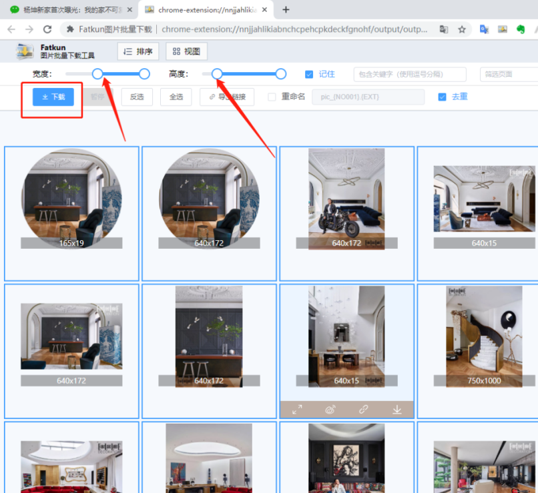The width and height of the screenshot is (538, 493).
Task: Click the 导出链接 export links button
Action: point(227,97)
